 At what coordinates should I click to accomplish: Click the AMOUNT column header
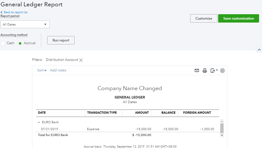coord(142,113)
